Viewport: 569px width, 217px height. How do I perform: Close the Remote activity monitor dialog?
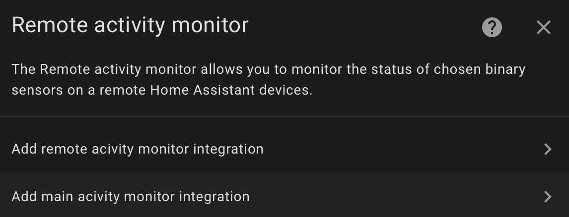click(x=544, y=27)
